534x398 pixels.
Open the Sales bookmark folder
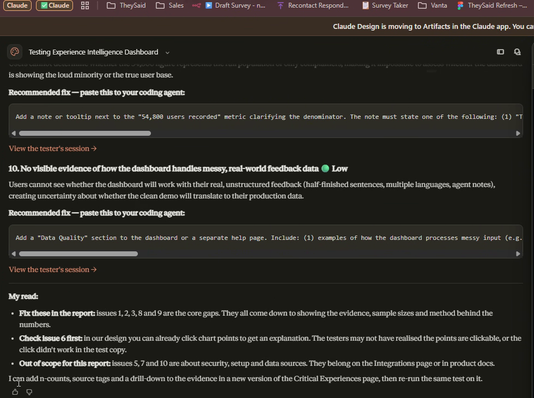click(x=169, y=5)
